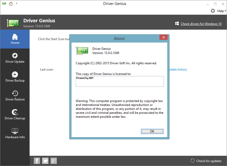
Task: Expand the Help dropdown menu
Action: coord(221,11)
